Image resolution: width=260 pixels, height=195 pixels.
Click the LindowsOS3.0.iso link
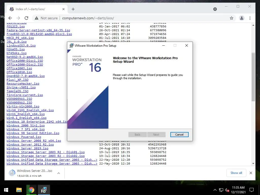[21, 45]
